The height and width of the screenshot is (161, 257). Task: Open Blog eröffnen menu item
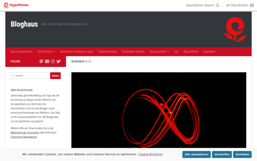coord(191,52)
